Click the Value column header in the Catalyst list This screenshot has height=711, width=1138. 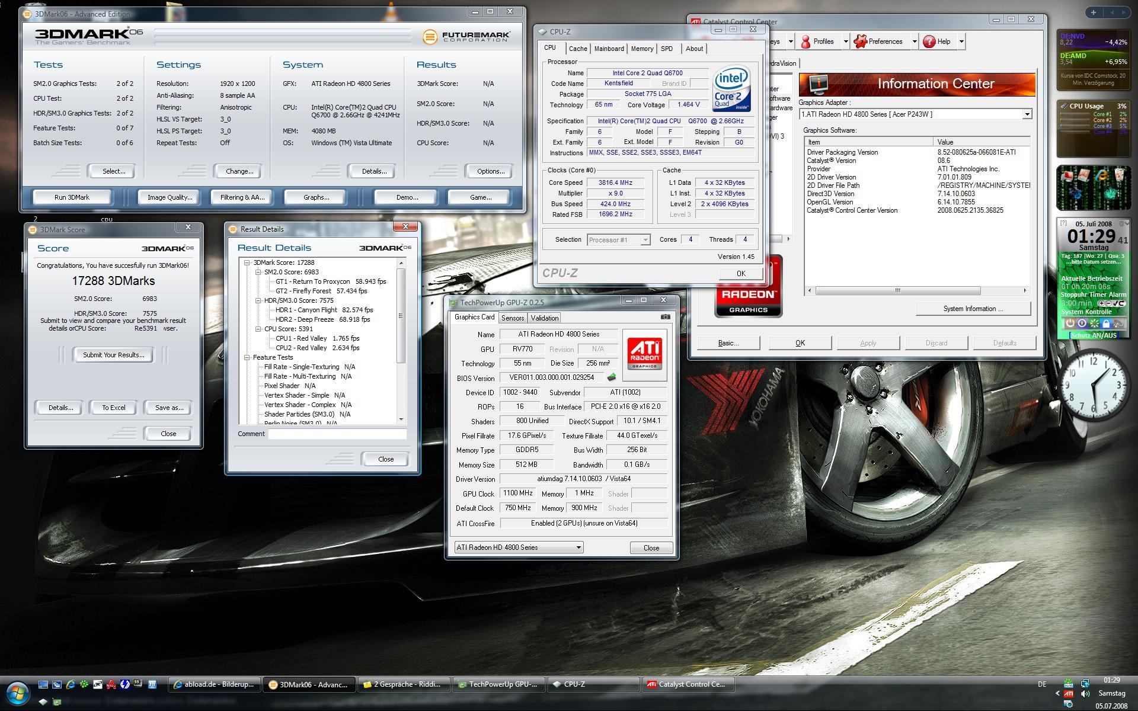pos(982,142)
